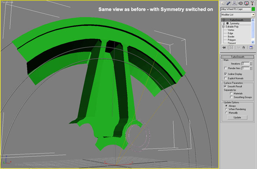Collapse the Editable Poly tree
Screen dimensions: 257x169
tap(223, 27)
